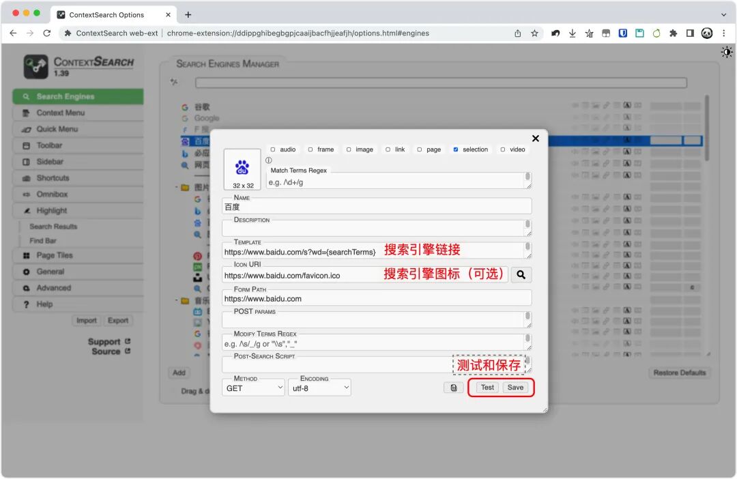Click the Template URL field

point(377,251)
